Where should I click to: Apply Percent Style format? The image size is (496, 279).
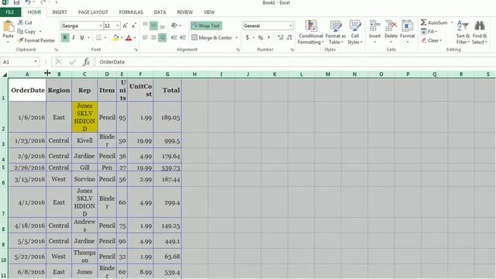tap(260, 38)
